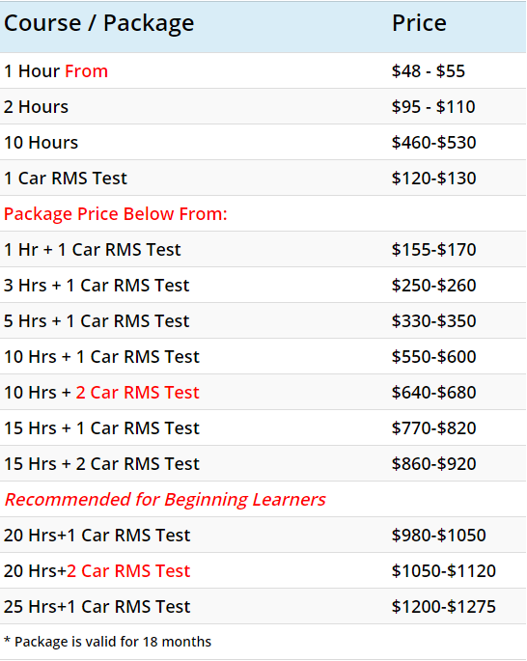527x661 pixels.
Task: Click the Package Price Below From heading
Action: pos(116,214)
